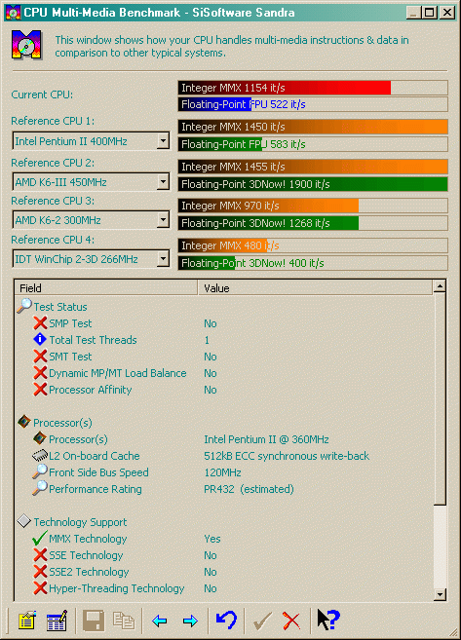Open the AMD K6-III 450MHz dropdown
This screenshot has height=640, width=461.
164,181
